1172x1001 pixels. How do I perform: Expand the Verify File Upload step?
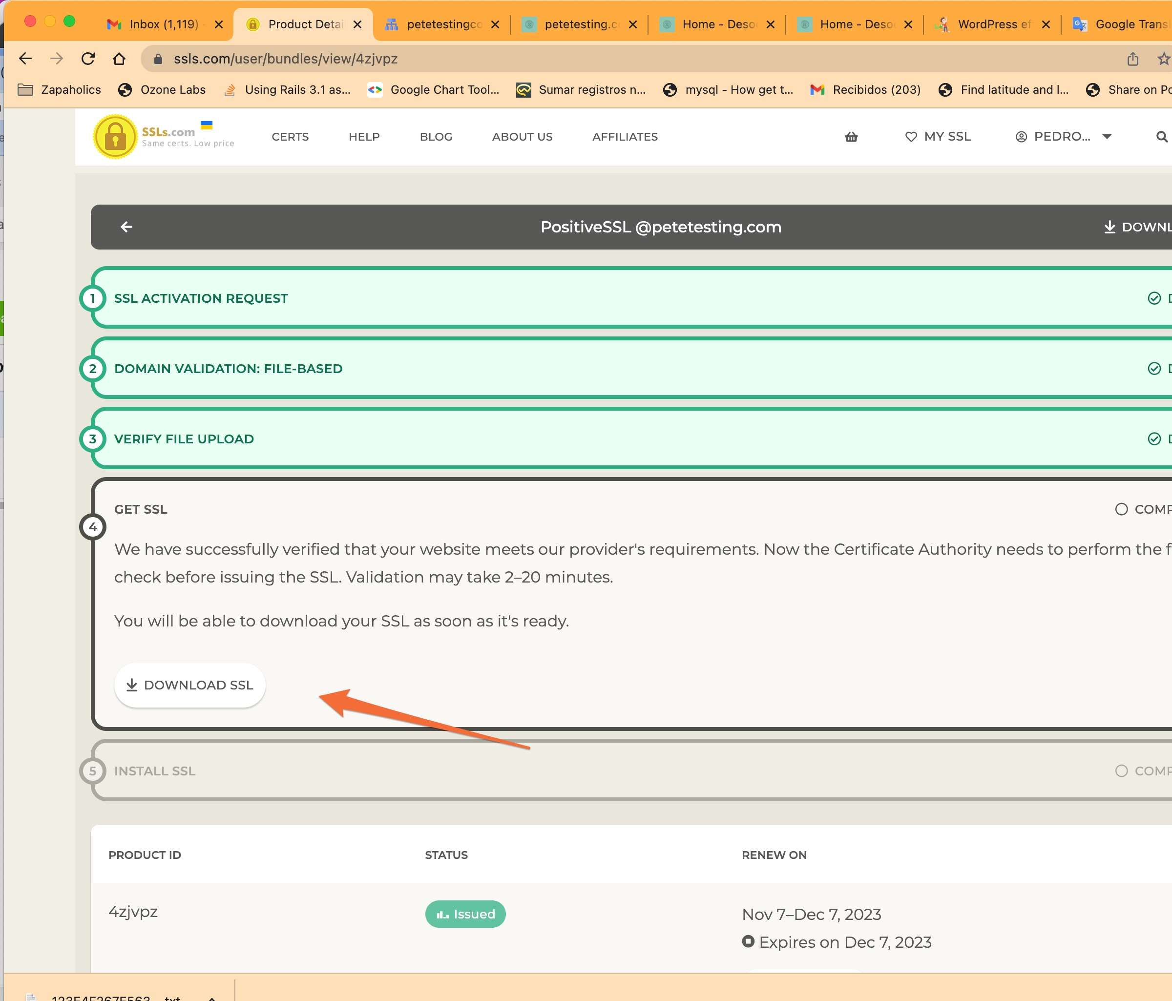(x=184, y=439)
